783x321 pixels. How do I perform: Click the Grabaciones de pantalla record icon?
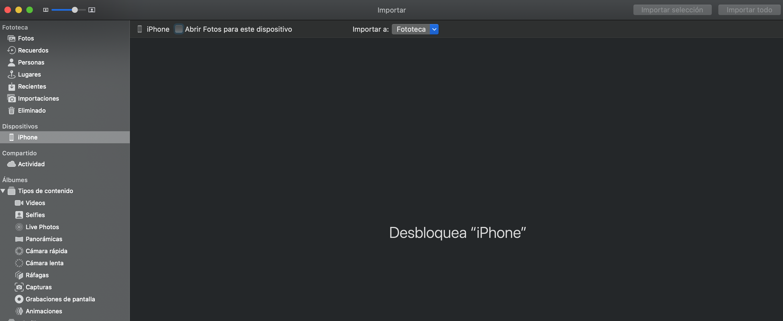(x=19, y=299)
